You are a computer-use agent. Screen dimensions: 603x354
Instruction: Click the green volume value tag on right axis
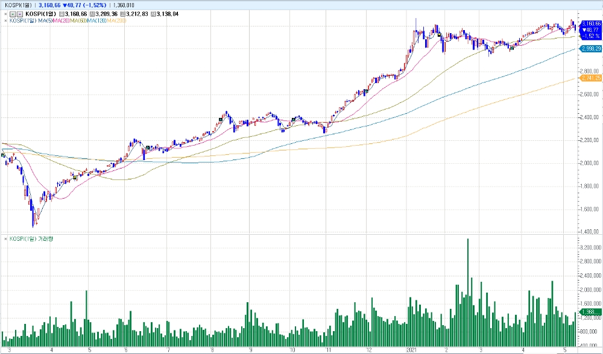[589, 311]
